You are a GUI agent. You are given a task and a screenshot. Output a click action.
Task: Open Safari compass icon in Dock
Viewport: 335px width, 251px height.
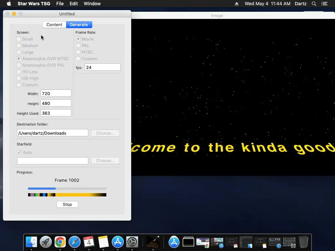(74, 242)
